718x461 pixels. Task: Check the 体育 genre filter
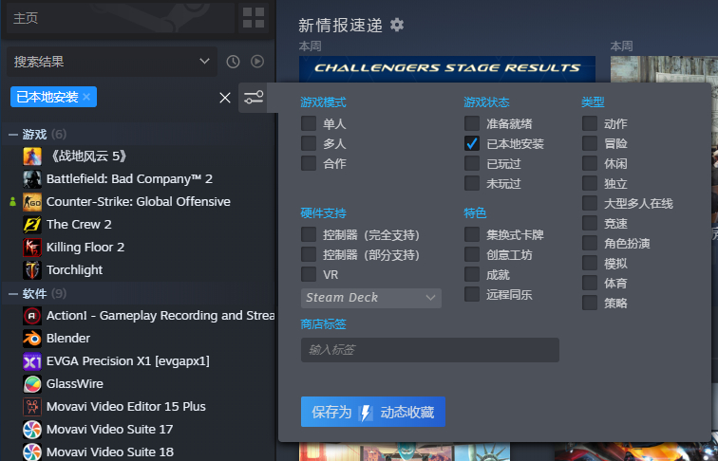pyautogui.click(x=590, y=283)
